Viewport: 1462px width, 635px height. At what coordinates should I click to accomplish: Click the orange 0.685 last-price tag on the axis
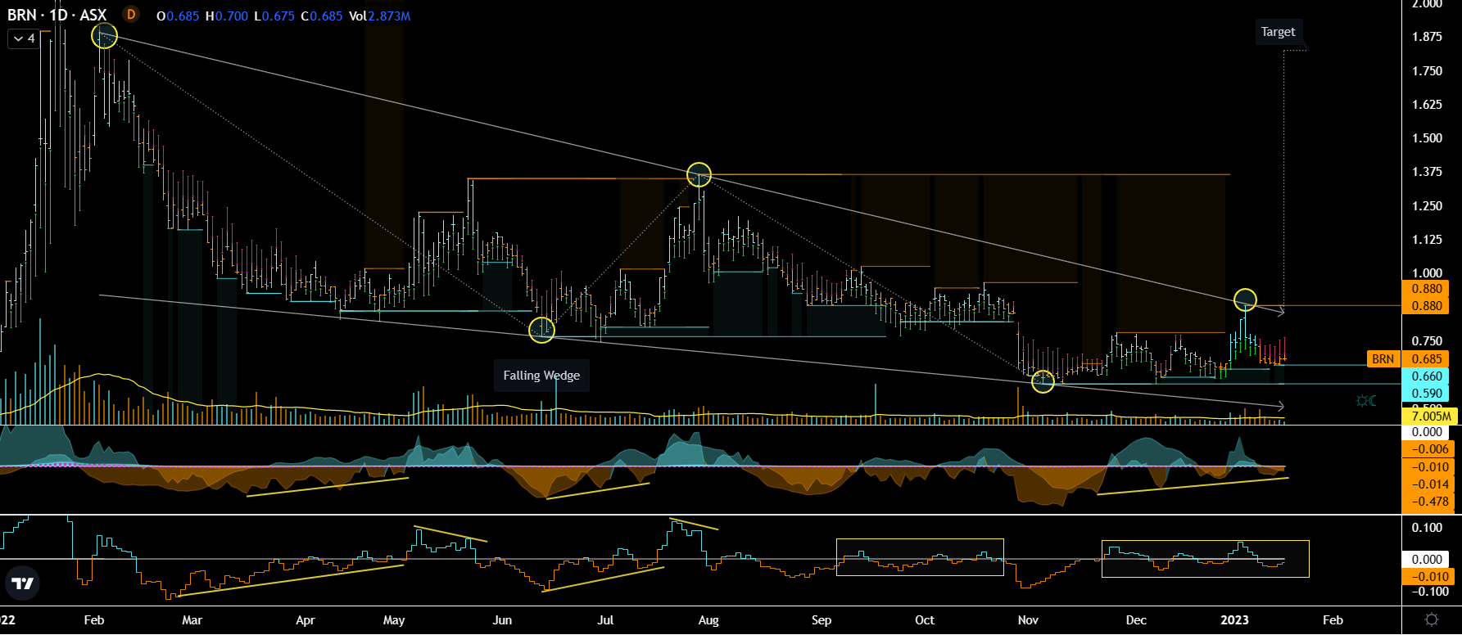pos(1427,359)
